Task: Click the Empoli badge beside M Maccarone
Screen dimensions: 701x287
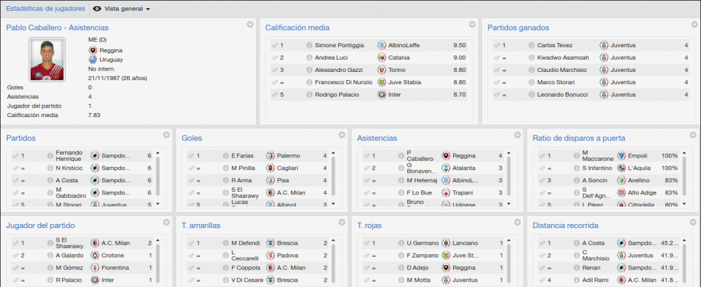Action: 621,155
